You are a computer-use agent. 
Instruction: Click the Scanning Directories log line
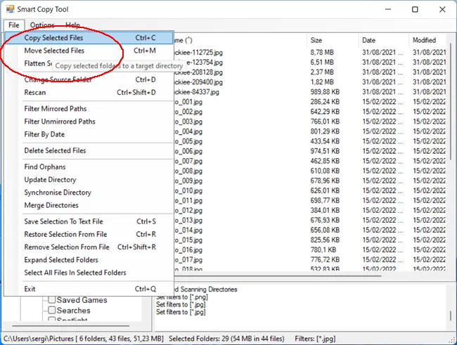pyautogui.click(x=206, y=289)
